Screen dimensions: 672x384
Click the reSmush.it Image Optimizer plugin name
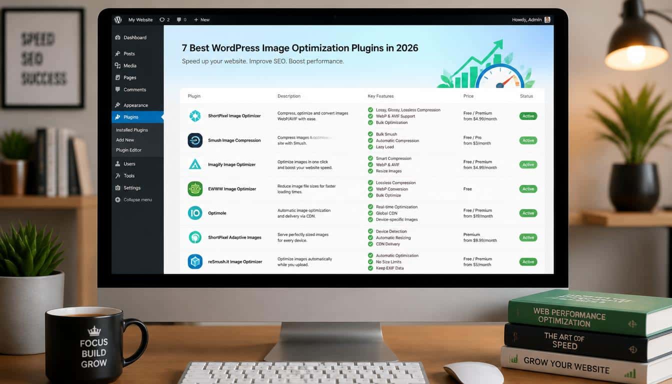pos(235,261)
